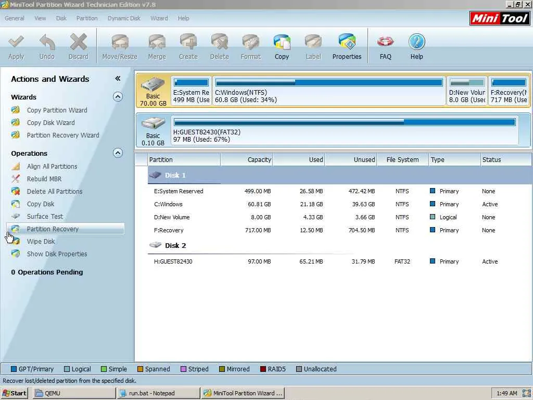Select the Basic 0.10 GB disk icon
The height and width of the screenshot is (400, 533).
click(x=153, y=131)
